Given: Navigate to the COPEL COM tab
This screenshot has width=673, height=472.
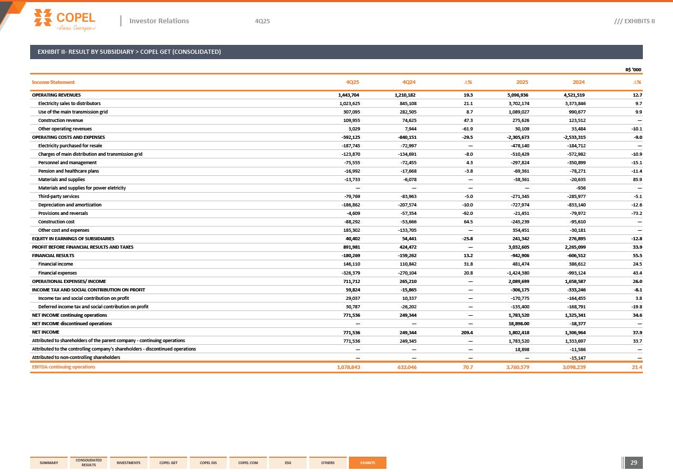Looking at the screenshot, I should point(248,463).
